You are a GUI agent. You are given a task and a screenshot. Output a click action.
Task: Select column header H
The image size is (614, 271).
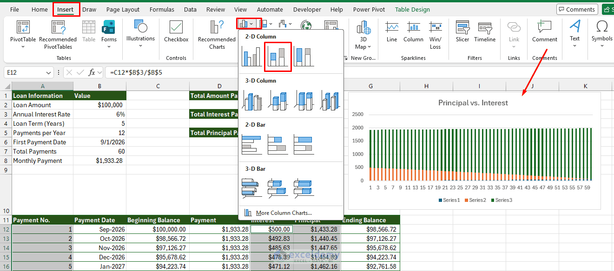(x=426, y=86)
